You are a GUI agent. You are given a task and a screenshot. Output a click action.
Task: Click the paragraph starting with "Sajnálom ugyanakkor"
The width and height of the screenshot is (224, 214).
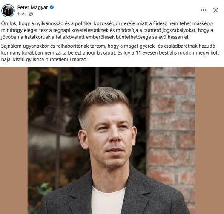coord(110,53)
